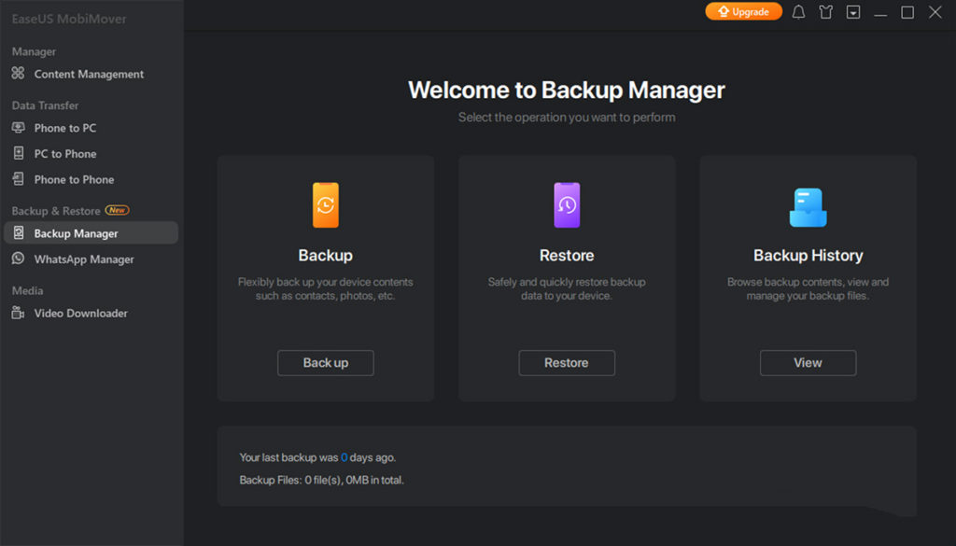
Task: Click the blue Backup History drawer icon
Action: (808, 207)
